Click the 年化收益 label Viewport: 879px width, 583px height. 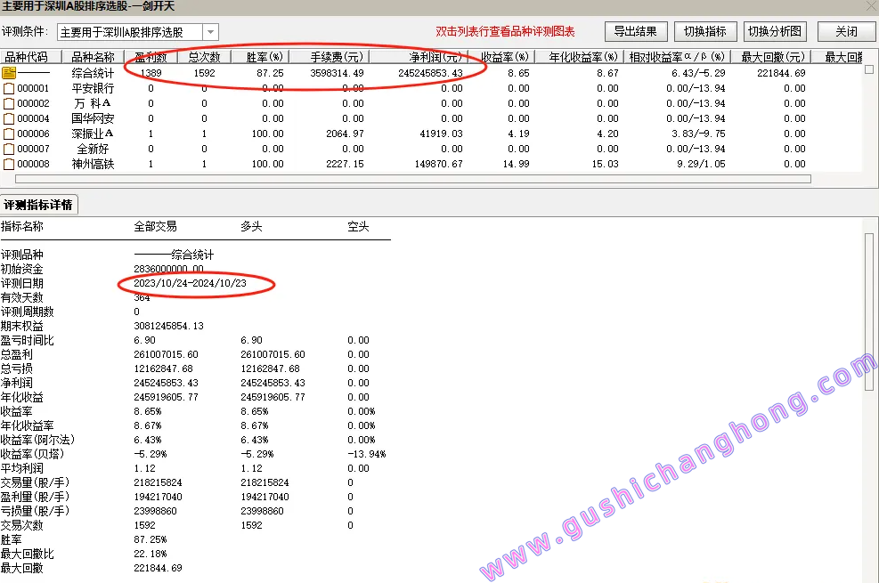[22, 398]
